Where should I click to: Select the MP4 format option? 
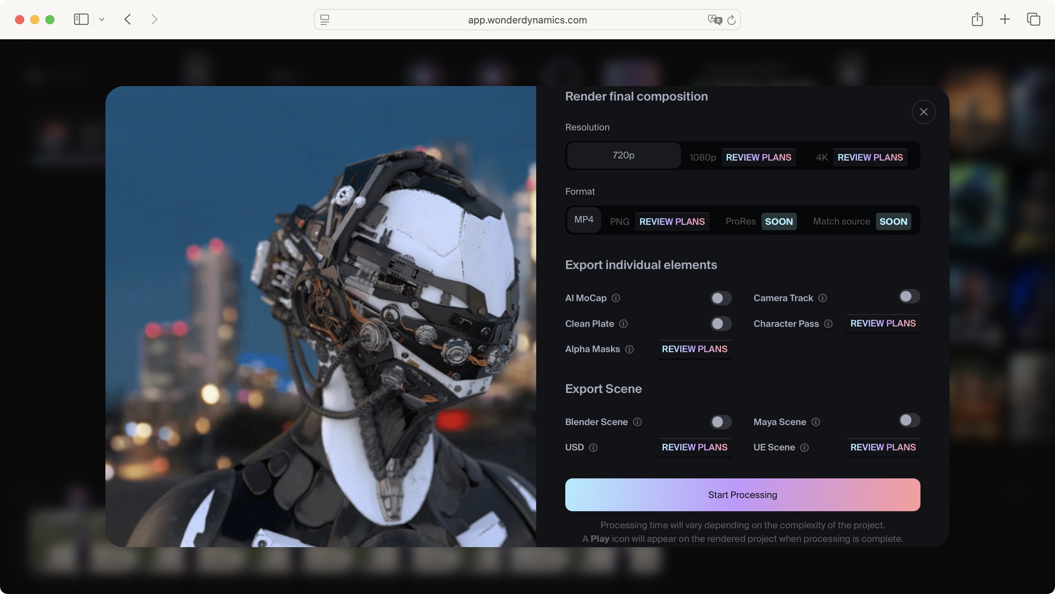584,220
